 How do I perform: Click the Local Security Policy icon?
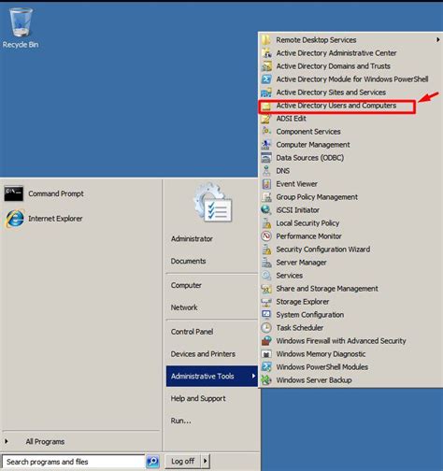[x=266, y=223]
